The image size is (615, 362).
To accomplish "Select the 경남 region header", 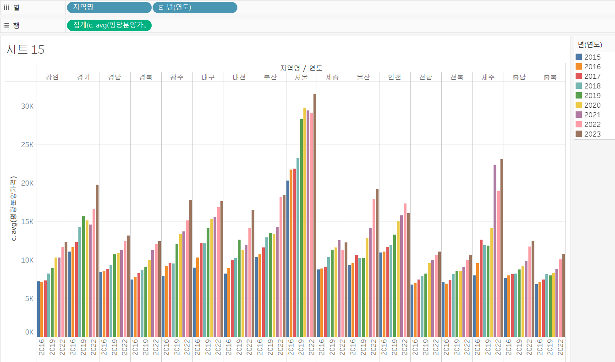I will pyautogui.click(x=115, y=77).
